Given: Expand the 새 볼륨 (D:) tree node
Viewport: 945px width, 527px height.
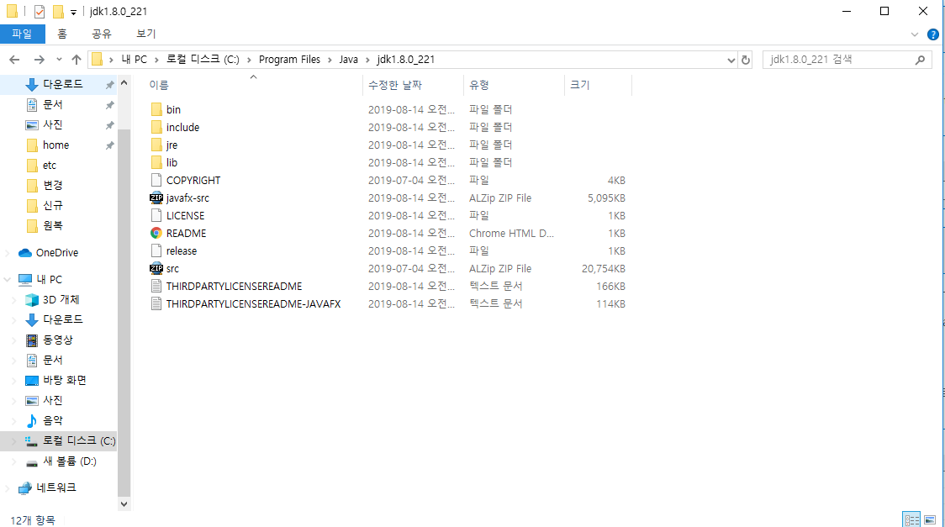Looking at the screenshot, I should [13, 461].
